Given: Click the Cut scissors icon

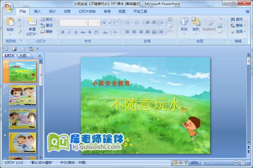Looking at the screenshot, I should [19, 19].
